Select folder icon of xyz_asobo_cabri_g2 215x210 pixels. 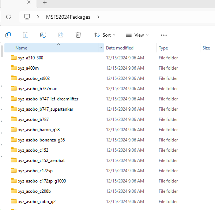point(14,201)
